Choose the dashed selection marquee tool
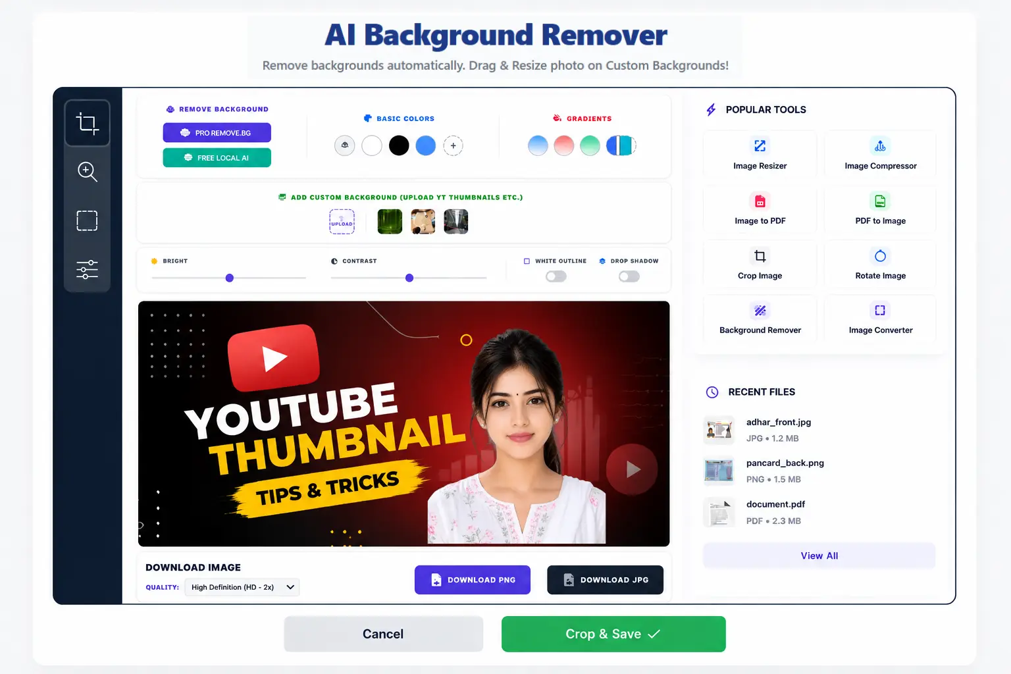1011x674 pixels. pyautogui.click(x=88, y=220)
